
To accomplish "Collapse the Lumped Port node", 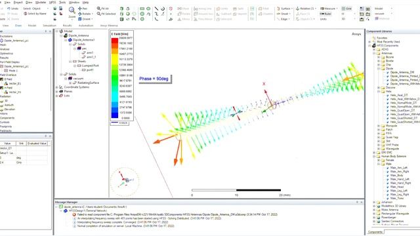I will tap(75, 66).
